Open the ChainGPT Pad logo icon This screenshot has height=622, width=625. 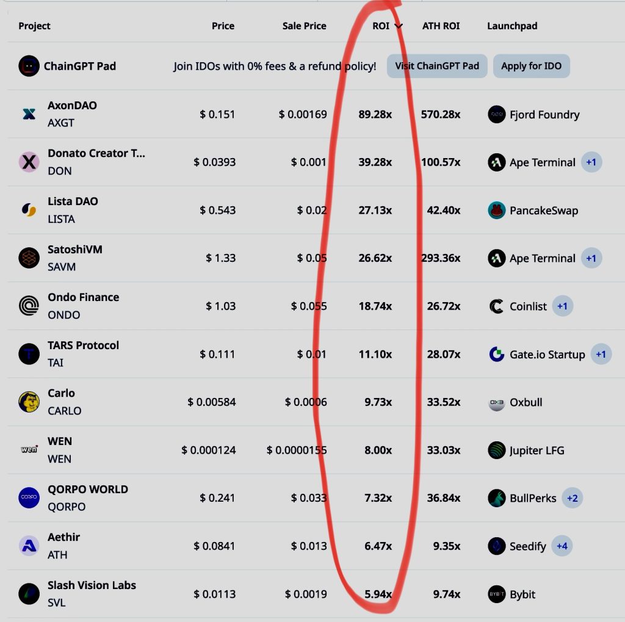tap(29, 66)
